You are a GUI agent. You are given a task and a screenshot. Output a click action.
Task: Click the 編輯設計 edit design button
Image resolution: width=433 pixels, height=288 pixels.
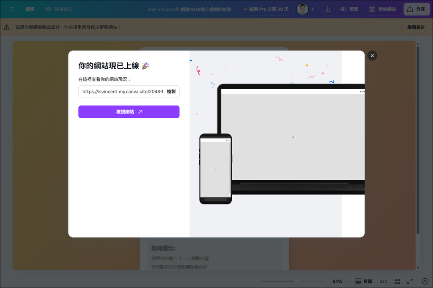pyautogui.click(x=416, y=27)
